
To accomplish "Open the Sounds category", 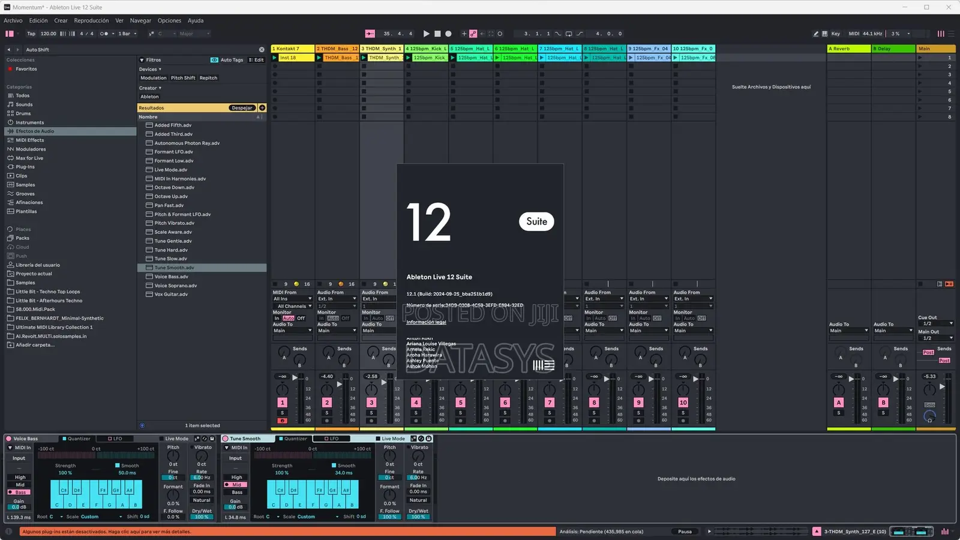I will coord(24,104).
